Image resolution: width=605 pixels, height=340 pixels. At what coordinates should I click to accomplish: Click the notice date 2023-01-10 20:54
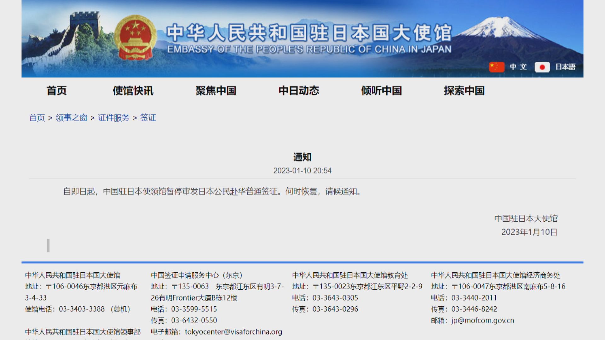tap(302, 171)
